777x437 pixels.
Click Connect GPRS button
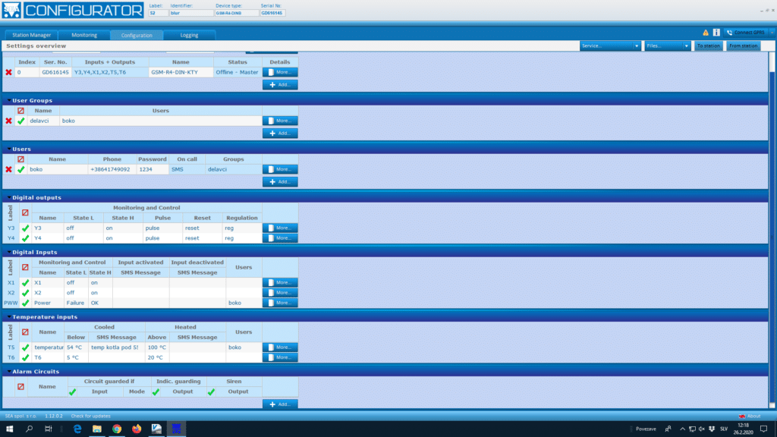[745, 33]
